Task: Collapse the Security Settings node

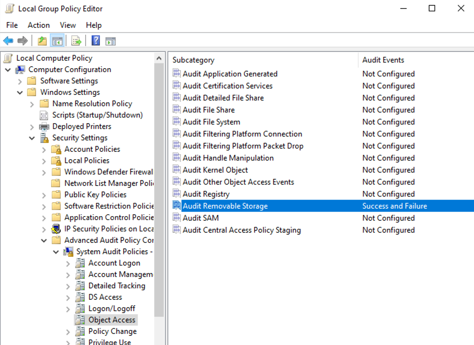Action: 32,138
